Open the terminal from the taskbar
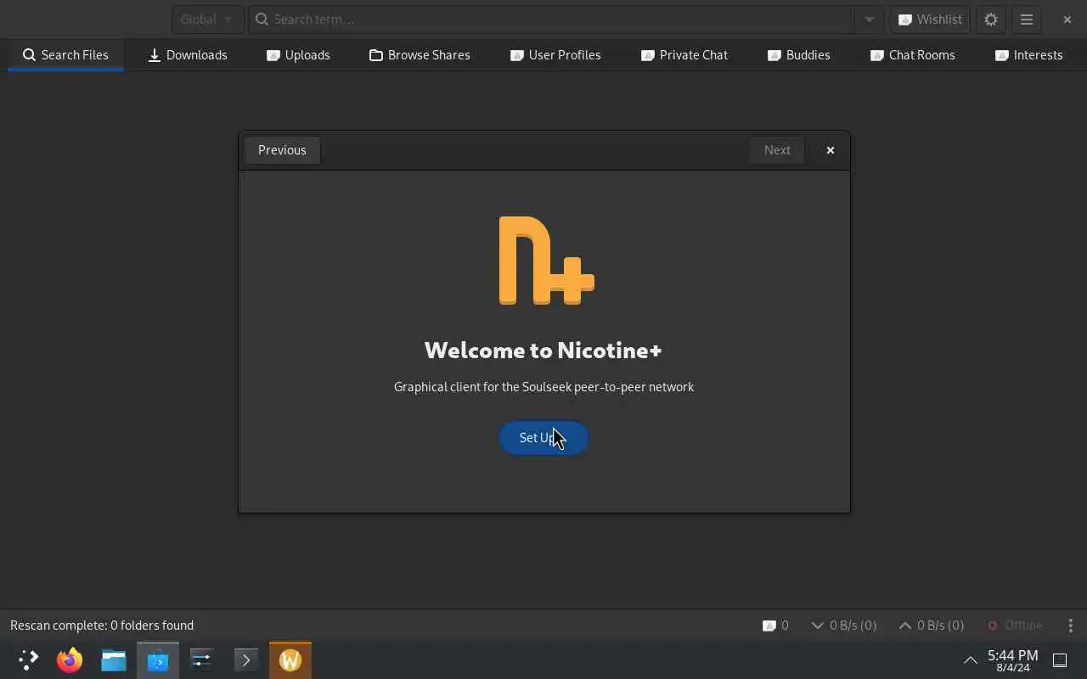This screenshot has width=1087, height=679. pos(246,660)
